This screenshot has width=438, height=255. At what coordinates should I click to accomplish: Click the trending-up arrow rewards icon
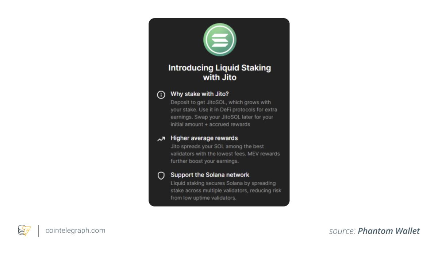click(x=161, y=139)
